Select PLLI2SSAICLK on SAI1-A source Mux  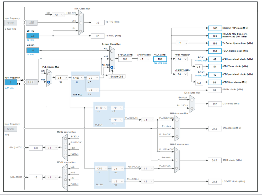(x=177, y=120)
